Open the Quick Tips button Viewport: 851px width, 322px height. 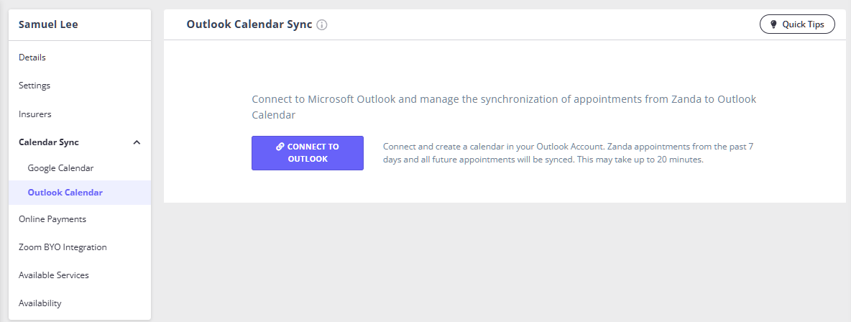[x=797, y=24]
